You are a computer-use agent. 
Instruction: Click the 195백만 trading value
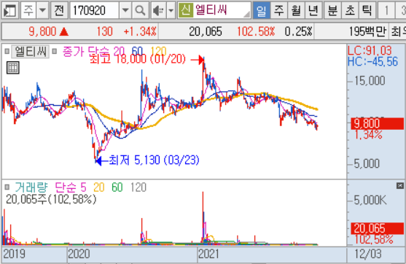tap(367, 31)
